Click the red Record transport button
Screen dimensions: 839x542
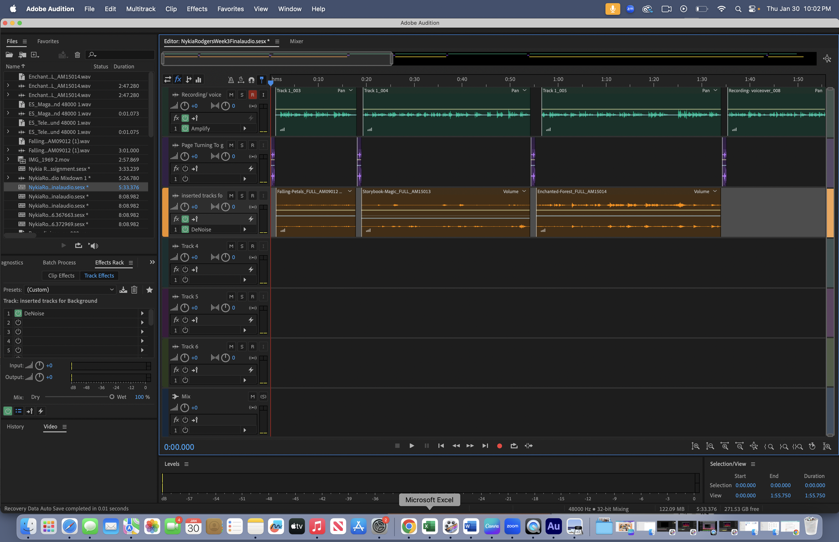(x=499, y=446)
